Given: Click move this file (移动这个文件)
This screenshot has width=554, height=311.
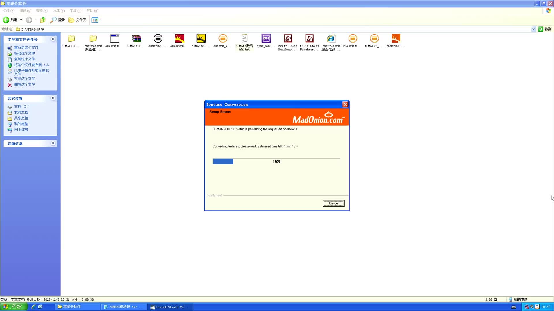Looking at the screenshot, I should point(25,53).
